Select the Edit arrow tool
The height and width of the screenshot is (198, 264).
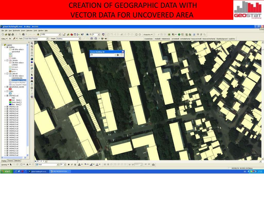pyautogui.click(x=10, y=39)
